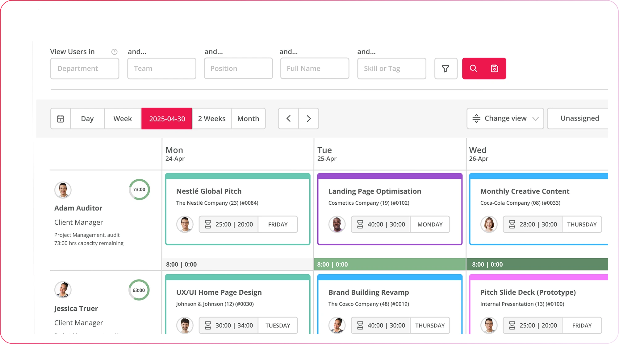619x344 pixels.
Task: Open the funnel filter options
Action: coord(445,68)
